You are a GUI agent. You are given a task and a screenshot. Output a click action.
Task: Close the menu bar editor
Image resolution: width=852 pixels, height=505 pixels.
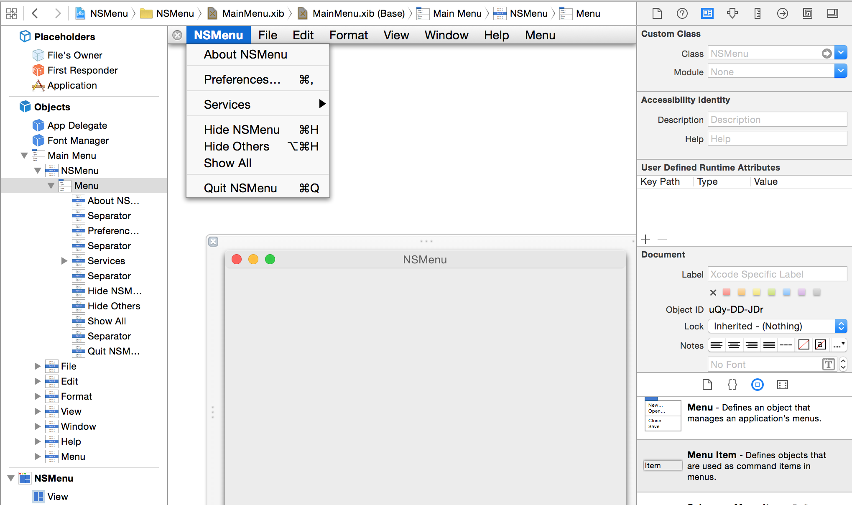(x=177, y=35)
